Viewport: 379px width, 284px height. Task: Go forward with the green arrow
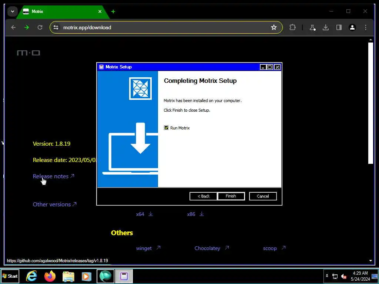[27, 27]
